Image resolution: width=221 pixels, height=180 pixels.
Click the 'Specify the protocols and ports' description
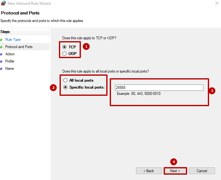(x=42, y=21)
